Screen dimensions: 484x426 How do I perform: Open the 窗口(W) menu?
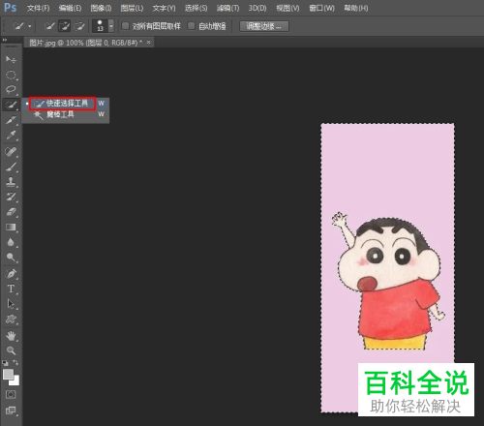321,8
